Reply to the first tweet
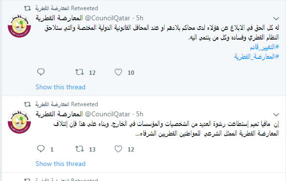 point(41,72)
